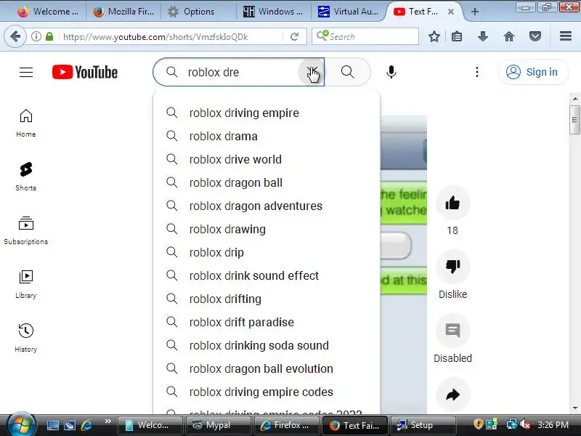The image size is (581, 436).
Task: Pick 'roblox drift paradise' suggestion
Action: click(x=266, y=322)
